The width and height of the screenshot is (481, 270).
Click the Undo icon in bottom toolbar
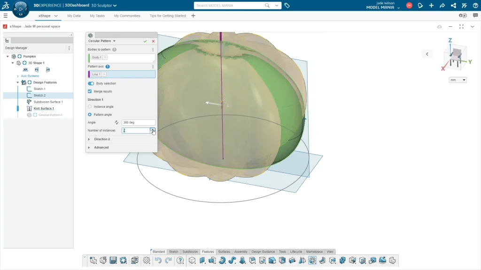coord(158,261)
